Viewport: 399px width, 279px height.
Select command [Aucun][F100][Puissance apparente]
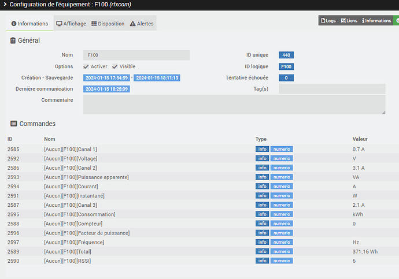click(86, 177)
